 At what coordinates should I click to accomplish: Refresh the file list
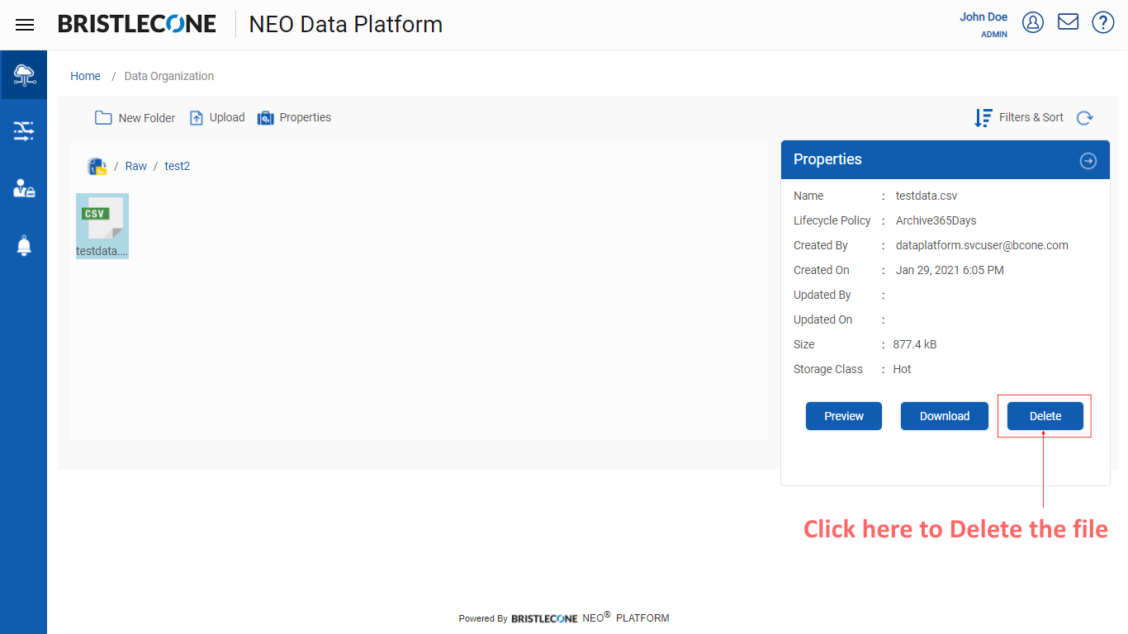coord(1085,118)
